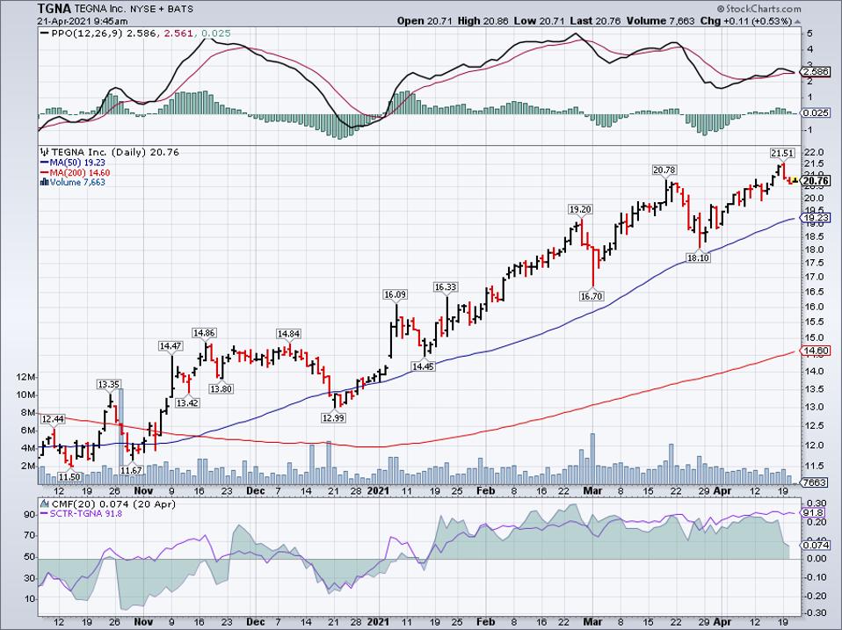
Task: Click the 'Nov' label on the price panel date axis
Action: click(143, 491)
